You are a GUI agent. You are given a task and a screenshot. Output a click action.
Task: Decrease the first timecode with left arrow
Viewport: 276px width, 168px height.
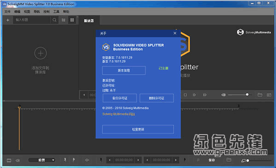pos(109,160)
